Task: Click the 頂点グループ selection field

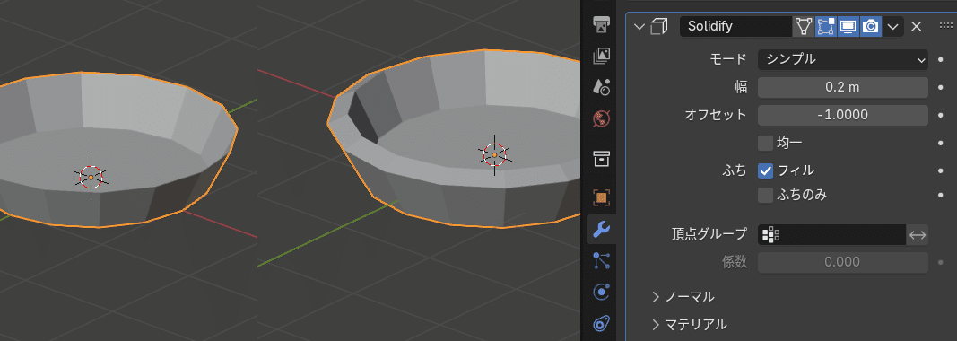Action: (x=832, y=235)
